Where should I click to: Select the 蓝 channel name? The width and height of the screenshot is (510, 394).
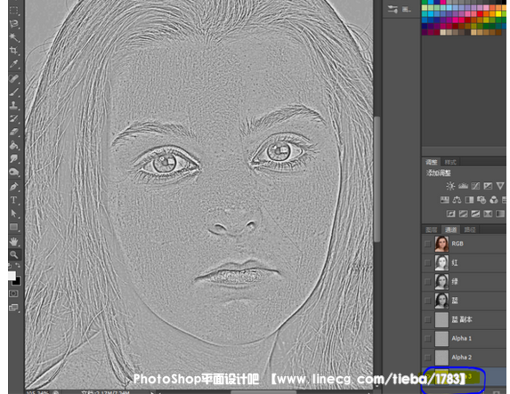coord(455,301)
